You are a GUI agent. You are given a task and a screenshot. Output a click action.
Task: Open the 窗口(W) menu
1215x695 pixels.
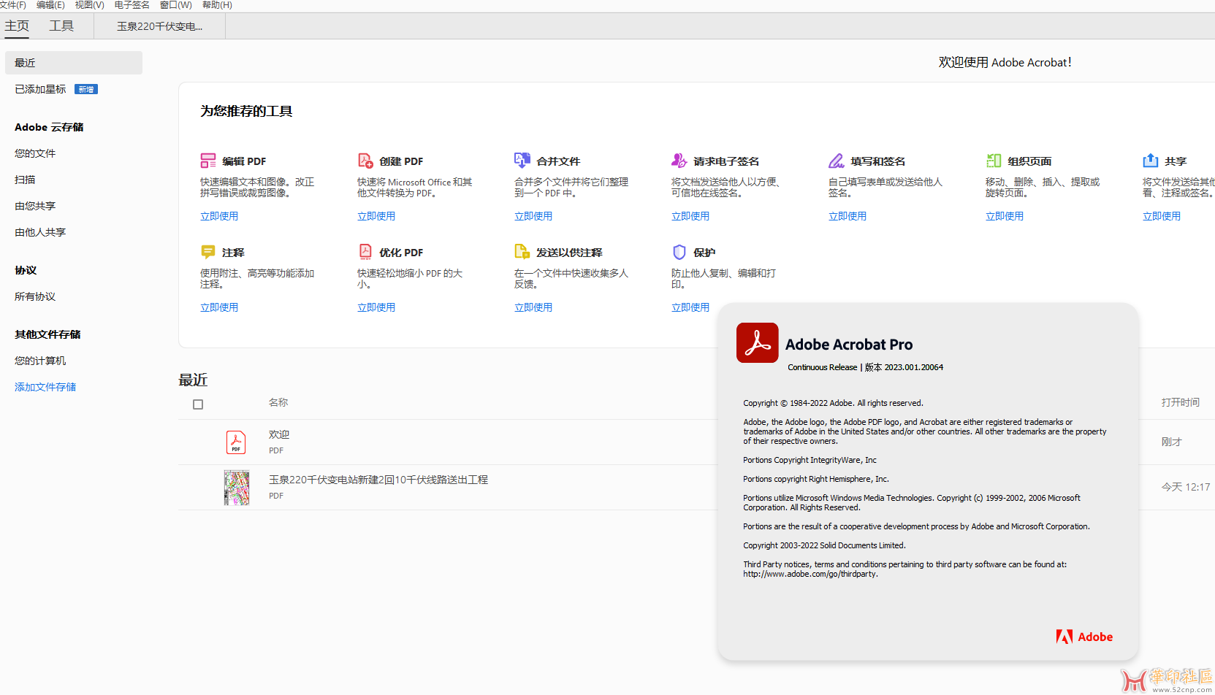coord(176,5)
